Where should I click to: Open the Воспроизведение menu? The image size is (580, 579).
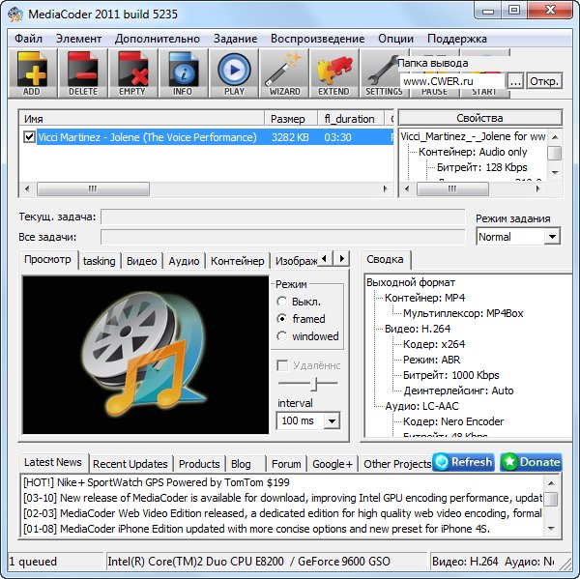click(317, 39)
